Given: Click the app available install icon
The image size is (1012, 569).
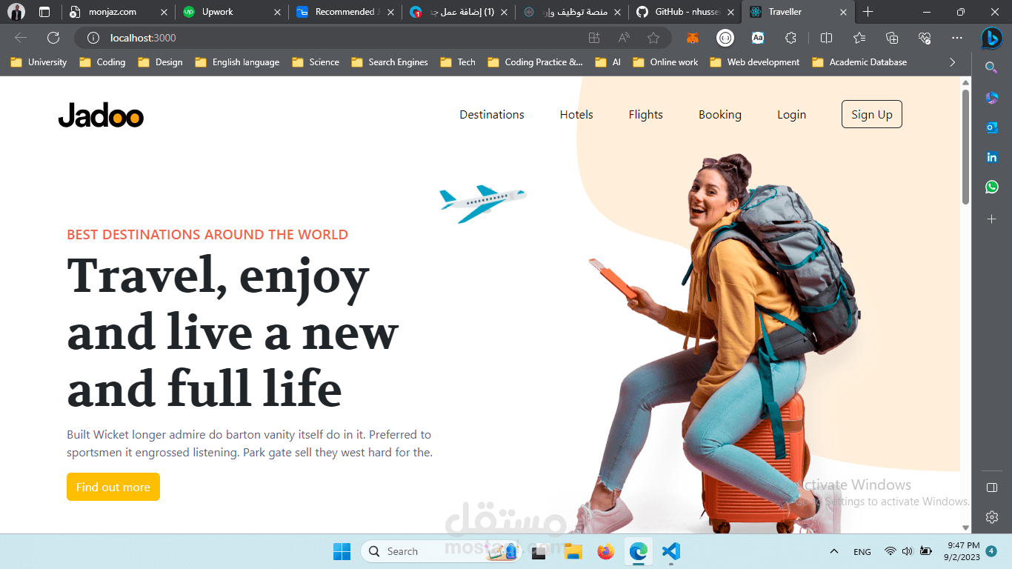Looking at the screenshot, I should (x=594, y=38).
